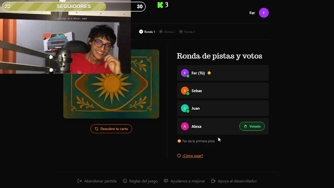Image resolution: width=334 pixels, height=188 pixels.
Task: Click the sun icon beside Fer (Tú)
Action: point(209,73)
